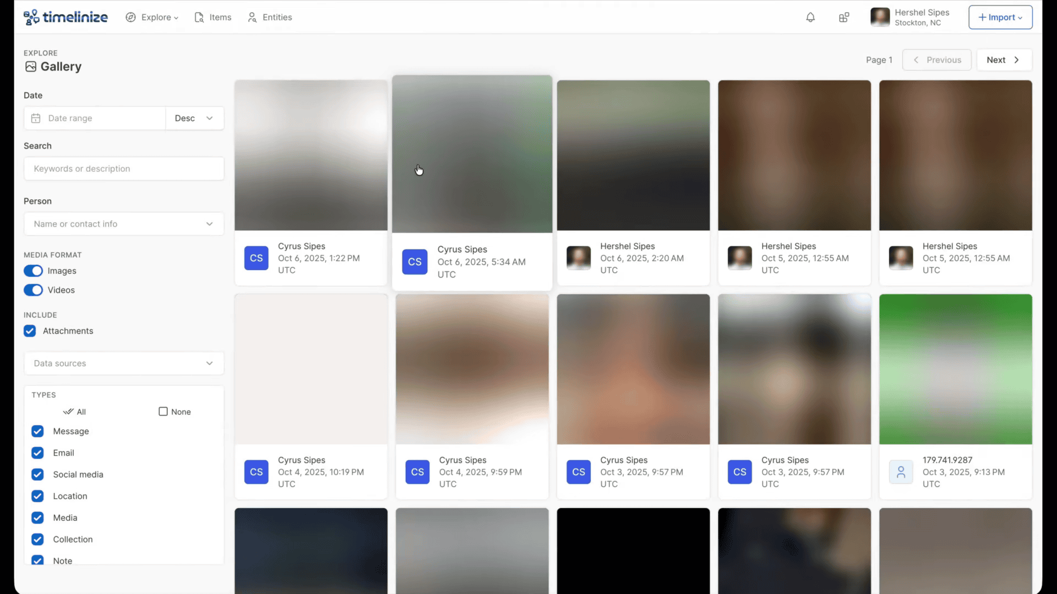Disable the Videos toggle
The image size is (1057, 594).
tap(33, 290)
